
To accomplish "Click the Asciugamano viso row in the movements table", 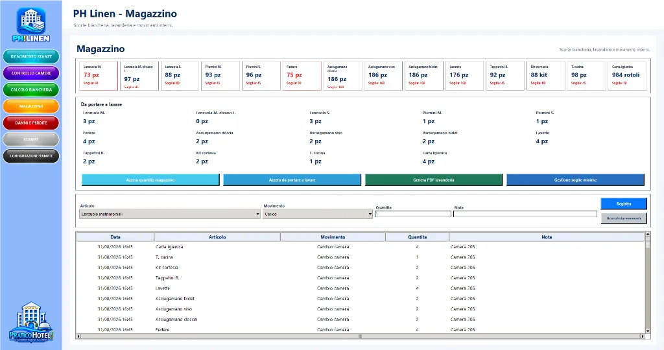I will pyautogui.click(x=361, y=309).
